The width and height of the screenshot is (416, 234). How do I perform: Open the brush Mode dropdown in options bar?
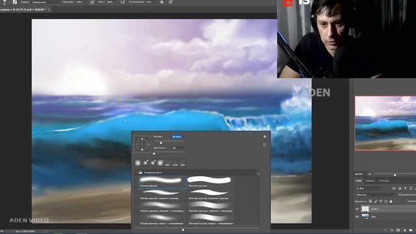click(x=45, y=2)
